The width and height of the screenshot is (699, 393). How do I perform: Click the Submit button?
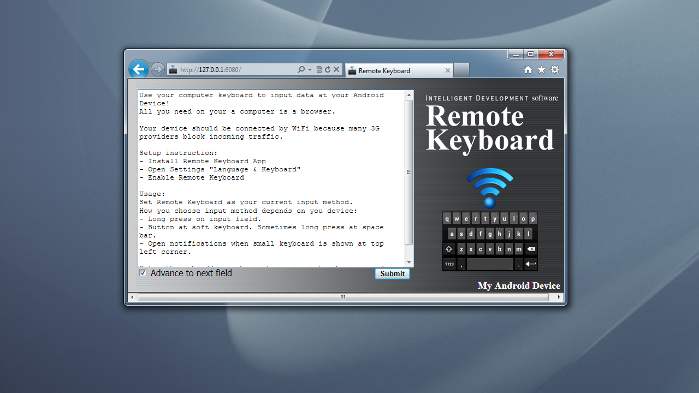click(x=392, y=273)
